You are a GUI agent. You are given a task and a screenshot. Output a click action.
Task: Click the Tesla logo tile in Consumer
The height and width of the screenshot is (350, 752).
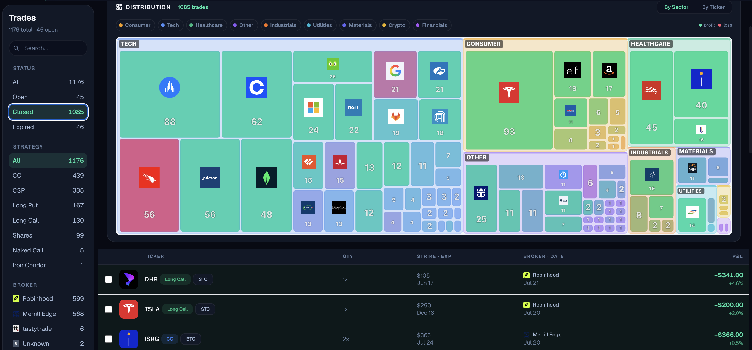pyautogui.click(x=509, y=100)
